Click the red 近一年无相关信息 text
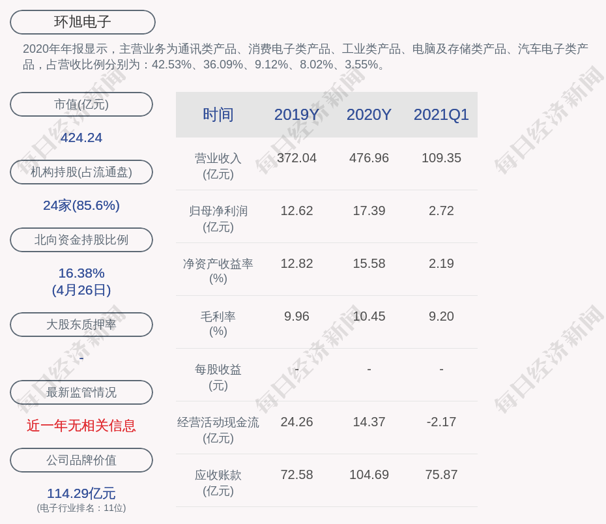This screenshot has height=524, width=606. click(x=81, y=426)
